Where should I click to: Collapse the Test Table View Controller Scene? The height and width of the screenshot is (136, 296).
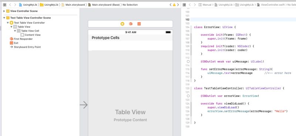point(4,18)
